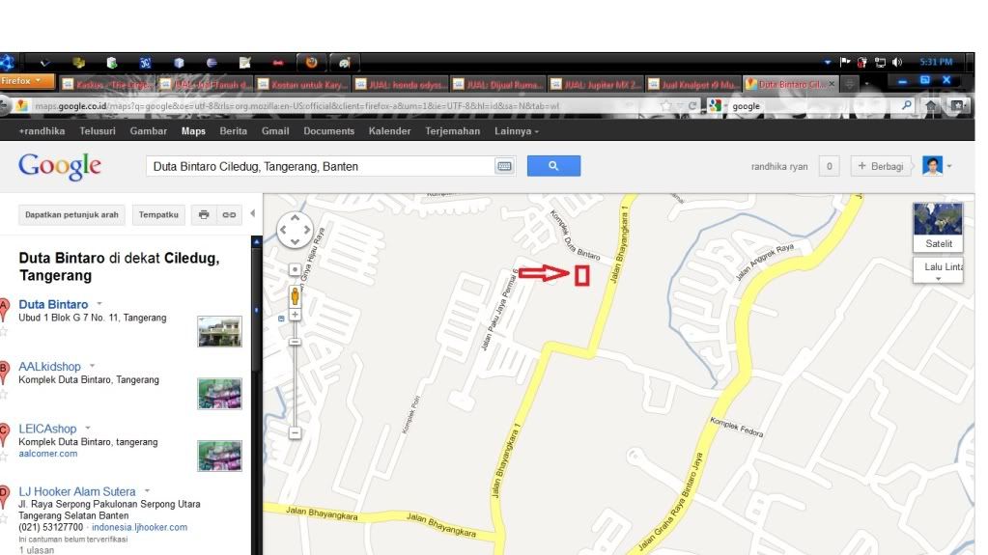Click Dapatkan petunjuk arah button
Viewport: 988px width, 555px height.
click(x=71, y=215)
